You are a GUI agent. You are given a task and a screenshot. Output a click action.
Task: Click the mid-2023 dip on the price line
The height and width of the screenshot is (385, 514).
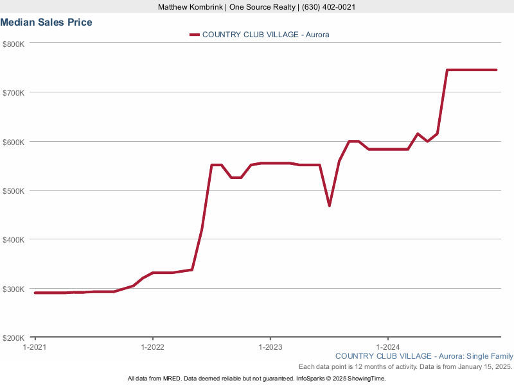pos(330,205)
